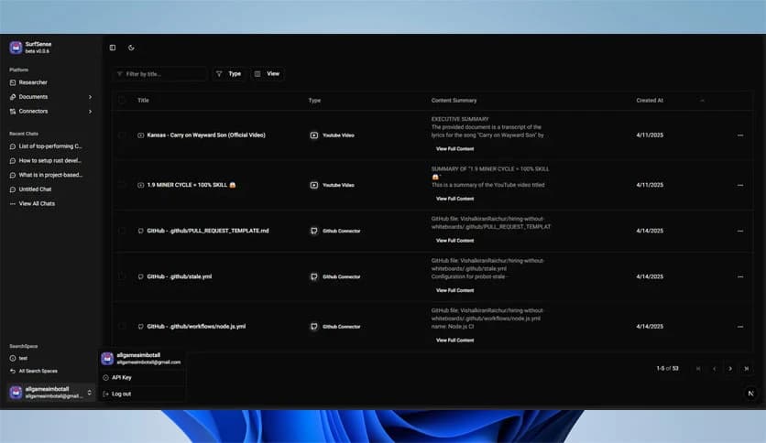766x443 pixels.
Task: Click Github Connector icon in stale.yml row
Action: click(x=314, y=276)
